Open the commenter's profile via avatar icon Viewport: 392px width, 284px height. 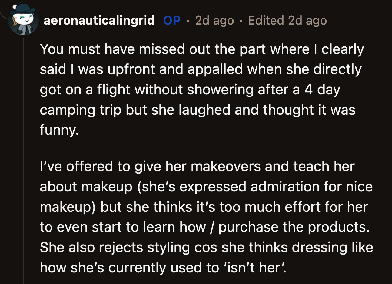[x=23, y=18]
